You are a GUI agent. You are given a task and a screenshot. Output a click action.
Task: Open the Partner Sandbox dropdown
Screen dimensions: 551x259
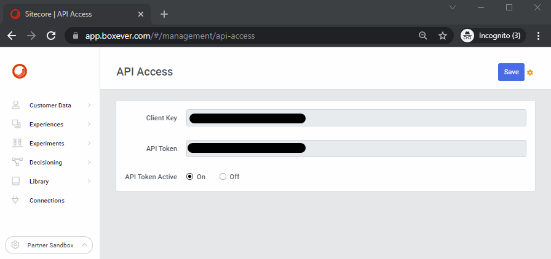[x=49, y=245]
